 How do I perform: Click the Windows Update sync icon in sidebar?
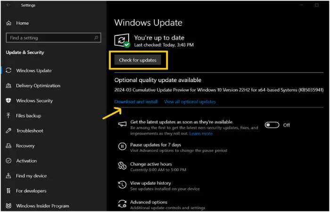[8, 71]
